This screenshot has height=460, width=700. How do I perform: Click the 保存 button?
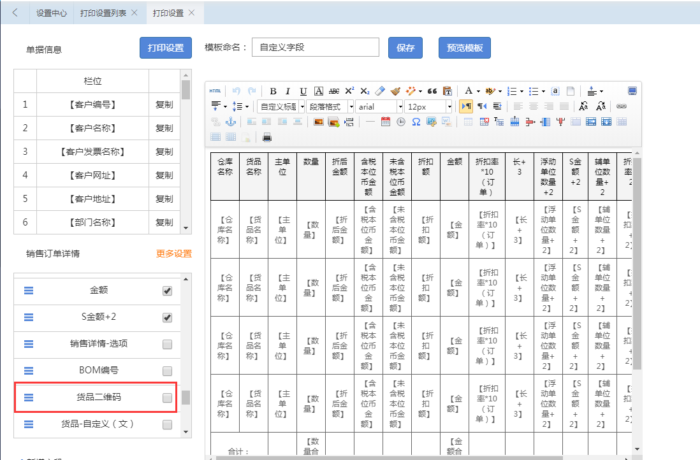click(405, 48)
